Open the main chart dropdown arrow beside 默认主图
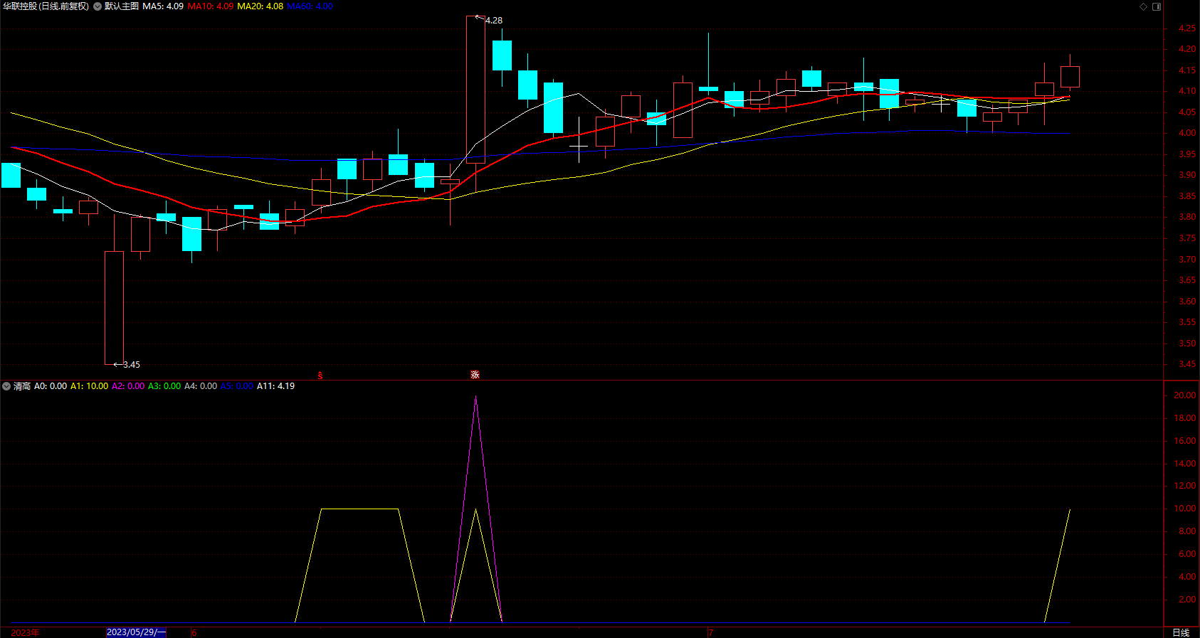 click(98, 6)
